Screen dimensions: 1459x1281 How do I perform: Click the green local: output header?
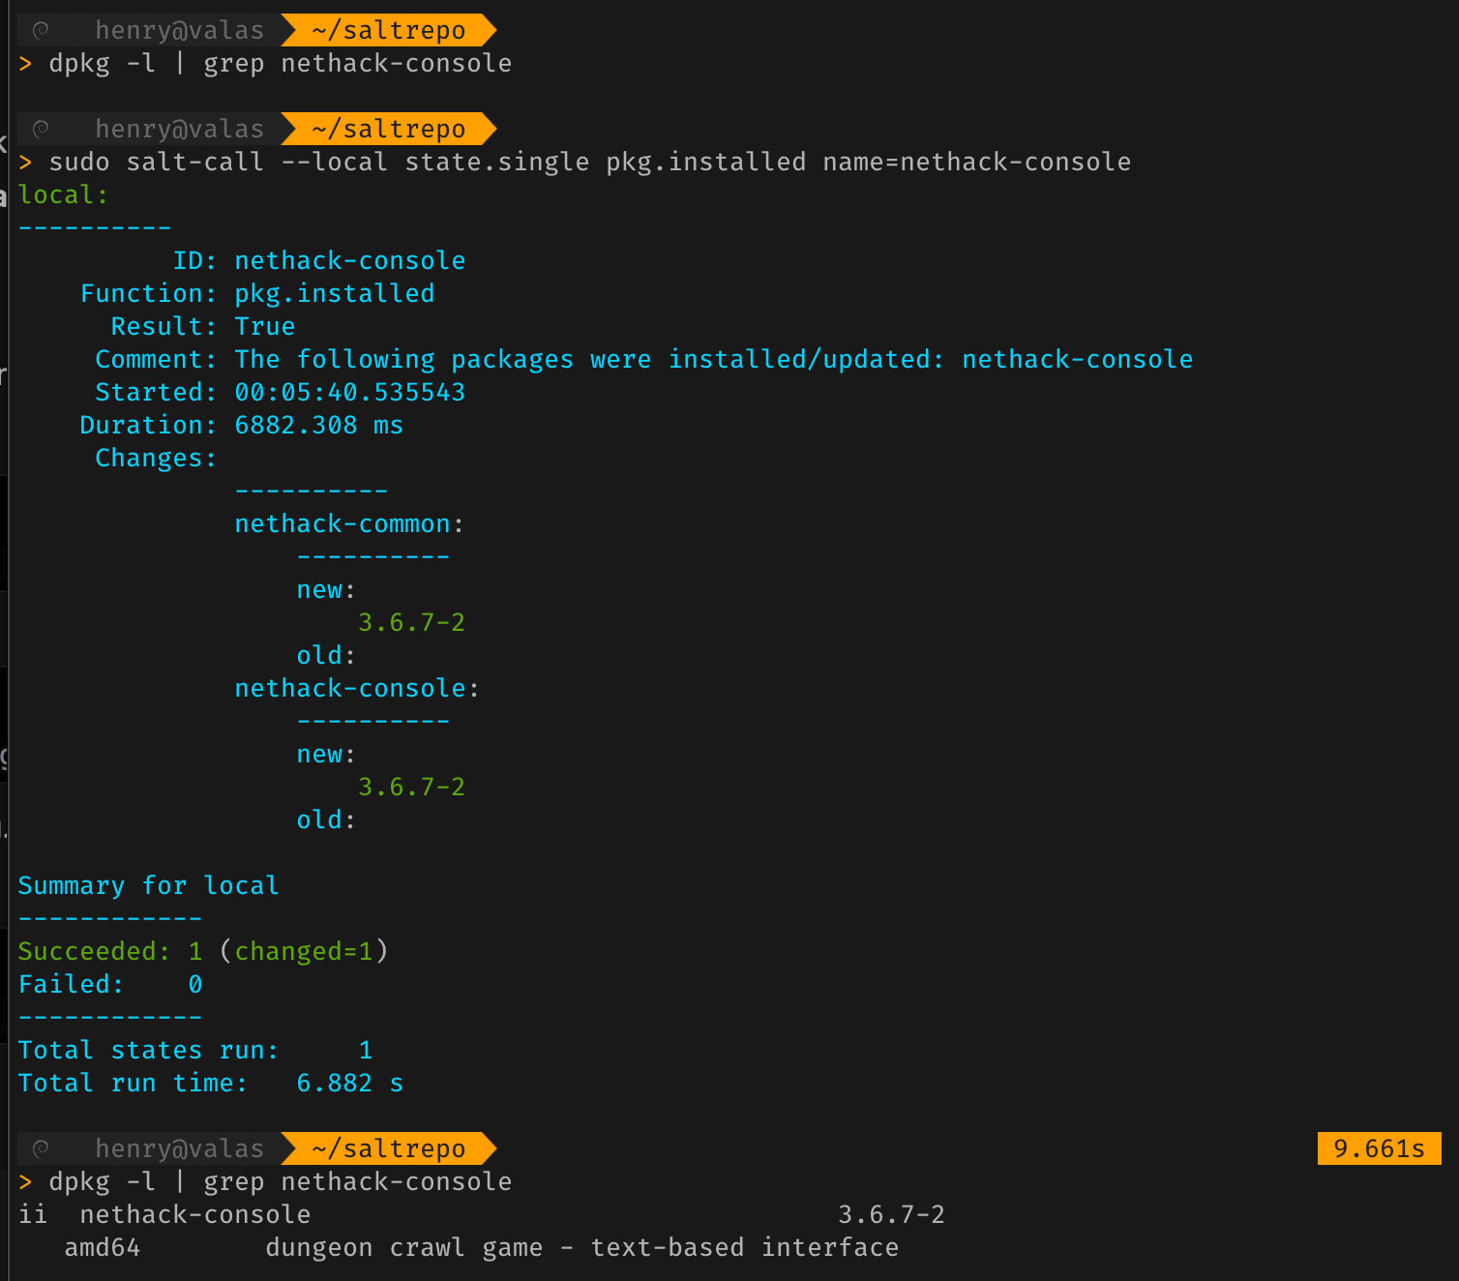coord(63,195)
